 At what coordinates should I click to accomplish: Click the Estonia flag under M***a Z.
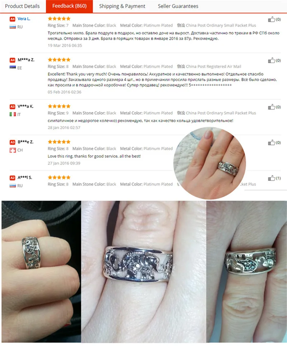pyautogui.click(x=13, y=67)
